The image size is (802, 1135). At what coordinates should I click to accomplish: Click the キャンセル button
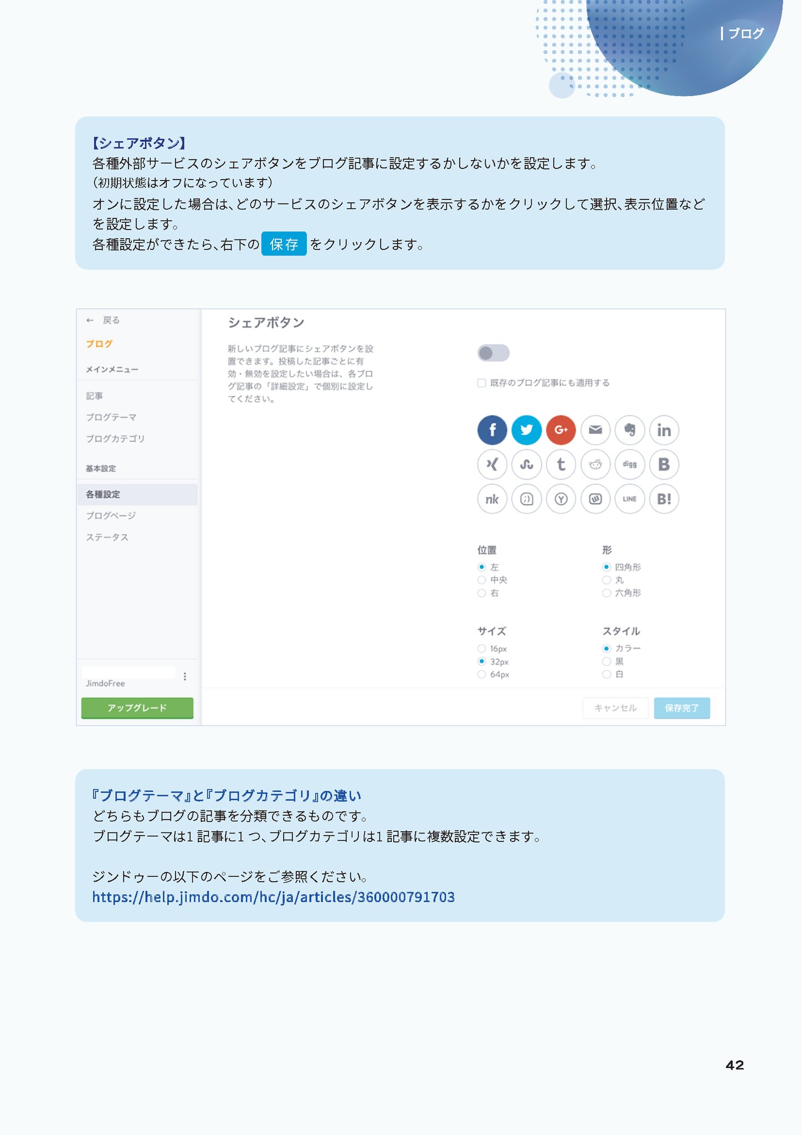point(615,708)
